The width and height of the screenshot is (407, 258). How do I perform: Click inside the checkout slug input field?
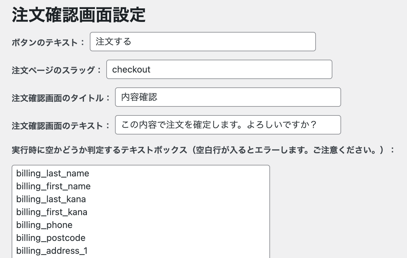tap(219, 69)
